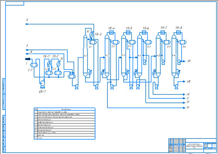Click the stream X outlet arrow

(x=27, y=24)
